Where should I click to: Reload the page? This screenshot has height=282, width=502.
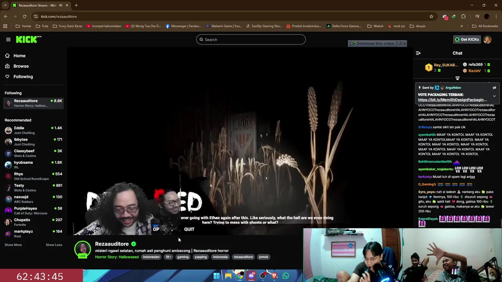tap(24, 16)
